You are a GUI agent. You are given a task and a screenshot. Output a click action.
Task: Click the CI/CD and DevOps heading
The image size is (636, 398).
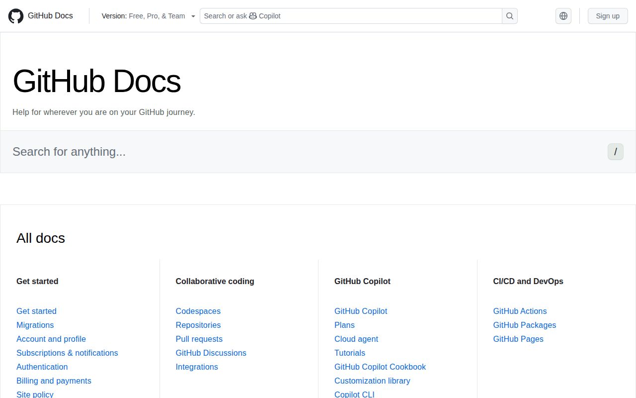[528, 281]
